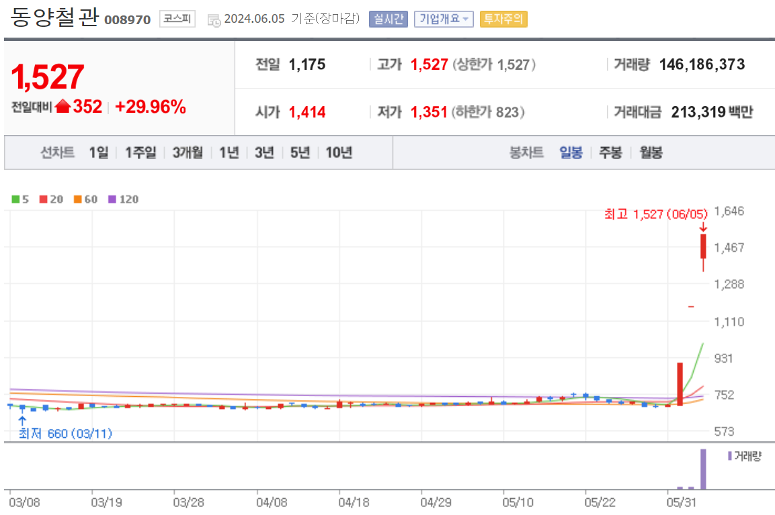
Task: Click the purple 120-day moving average swatch
Action: (112, 199)
